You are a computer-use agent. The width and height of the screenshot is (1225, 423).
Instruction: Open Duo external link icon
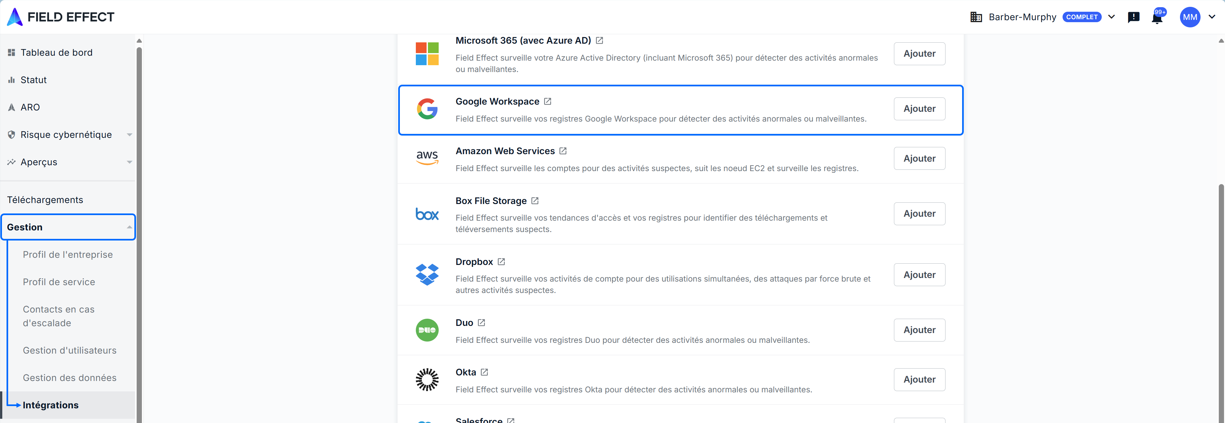(481, 323)
